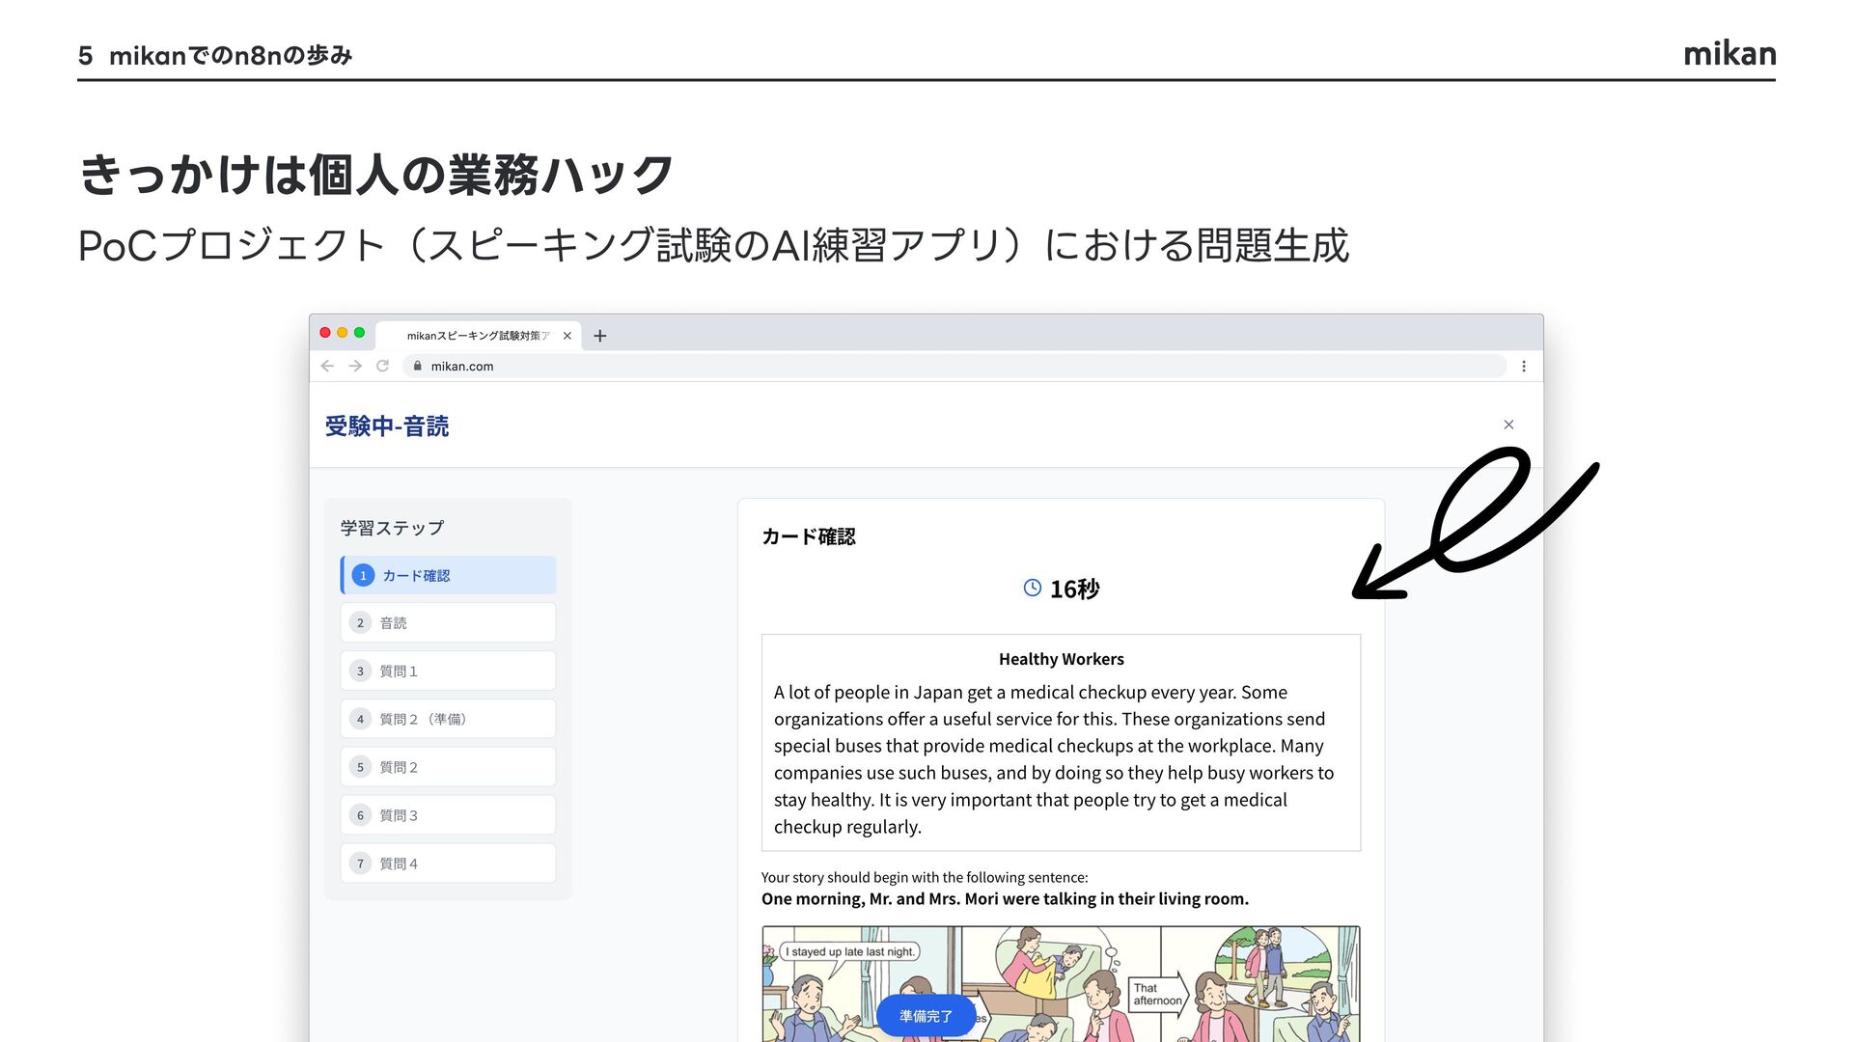
Task: Open a new browser tab with plus icon
Action: [x=600, y=336]
